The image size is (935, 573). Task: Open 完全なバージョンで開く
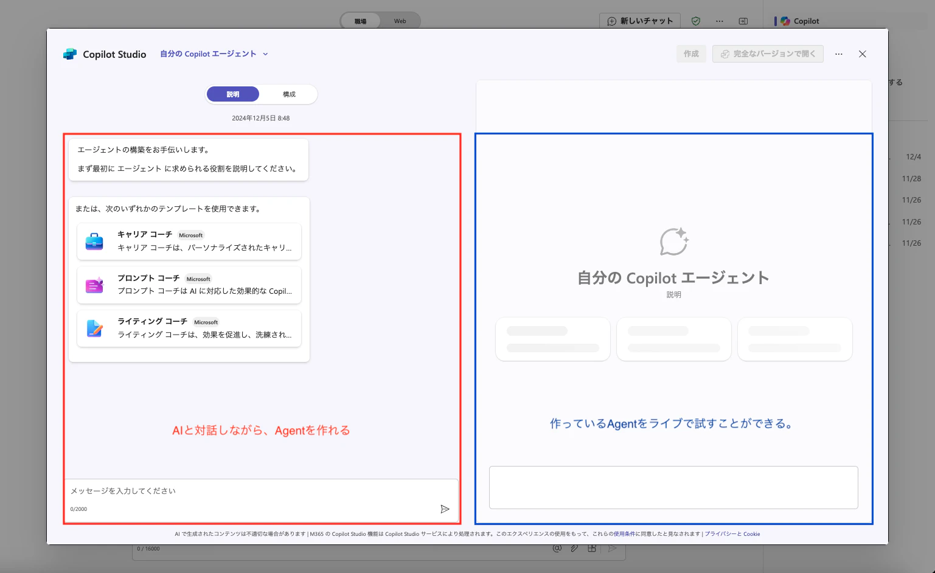pos(768,54)
